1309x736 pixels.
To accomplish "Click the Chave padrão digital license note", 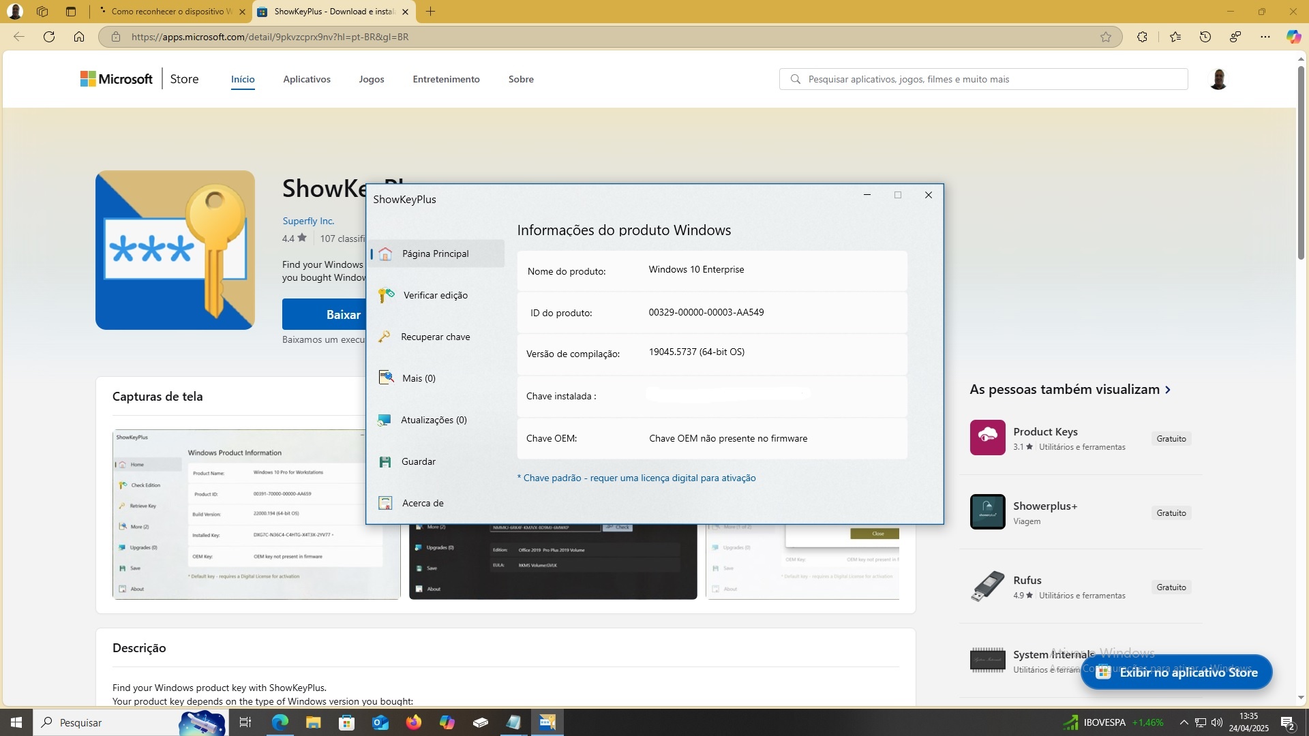I will [636, 478].
